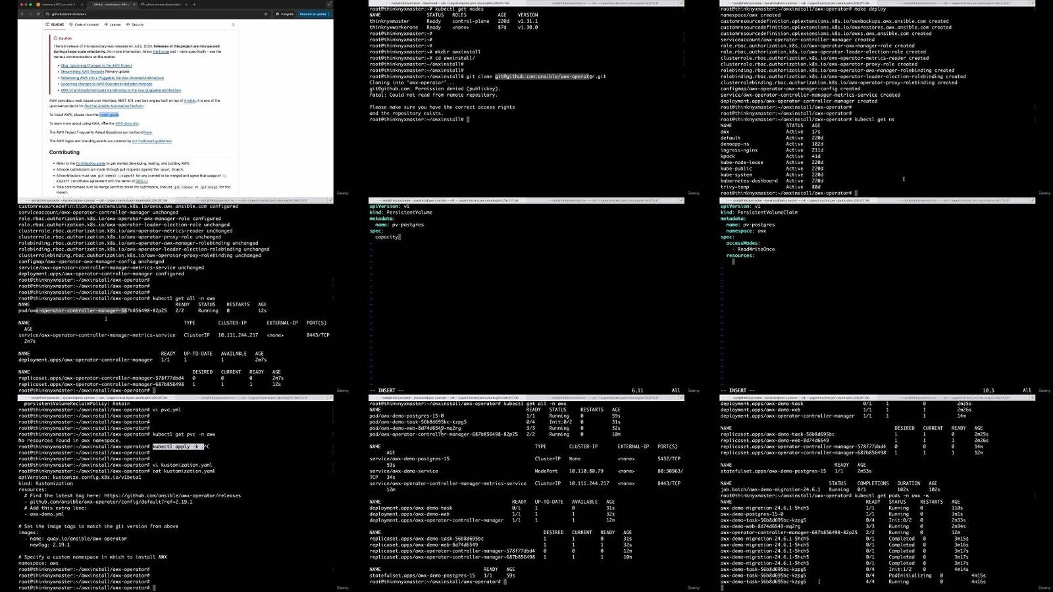Click 'kind: PersistentVolumeClaim' line in editor

click(x=759, y=213)
